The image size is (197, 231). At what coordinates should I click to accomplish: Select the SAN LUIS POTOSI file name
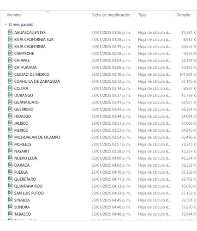29,193
